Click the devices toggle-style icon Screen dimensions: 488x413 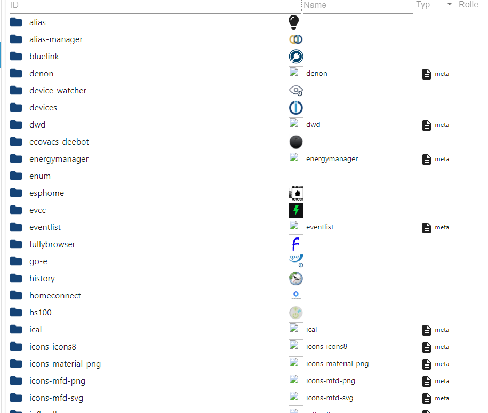[x=295, y=107]
